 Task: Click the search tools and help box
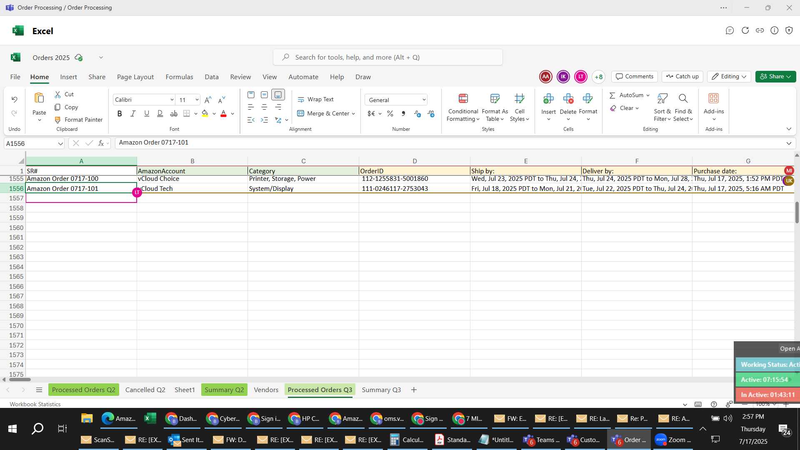coord(387,57)
